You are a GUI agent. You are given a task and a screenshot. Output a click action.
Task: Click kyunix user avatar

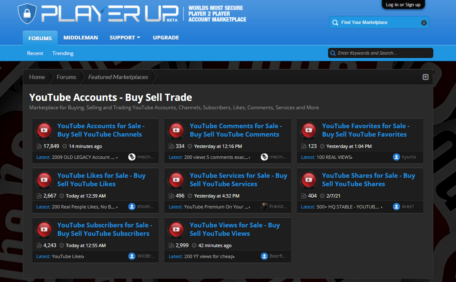pos(396,157)
